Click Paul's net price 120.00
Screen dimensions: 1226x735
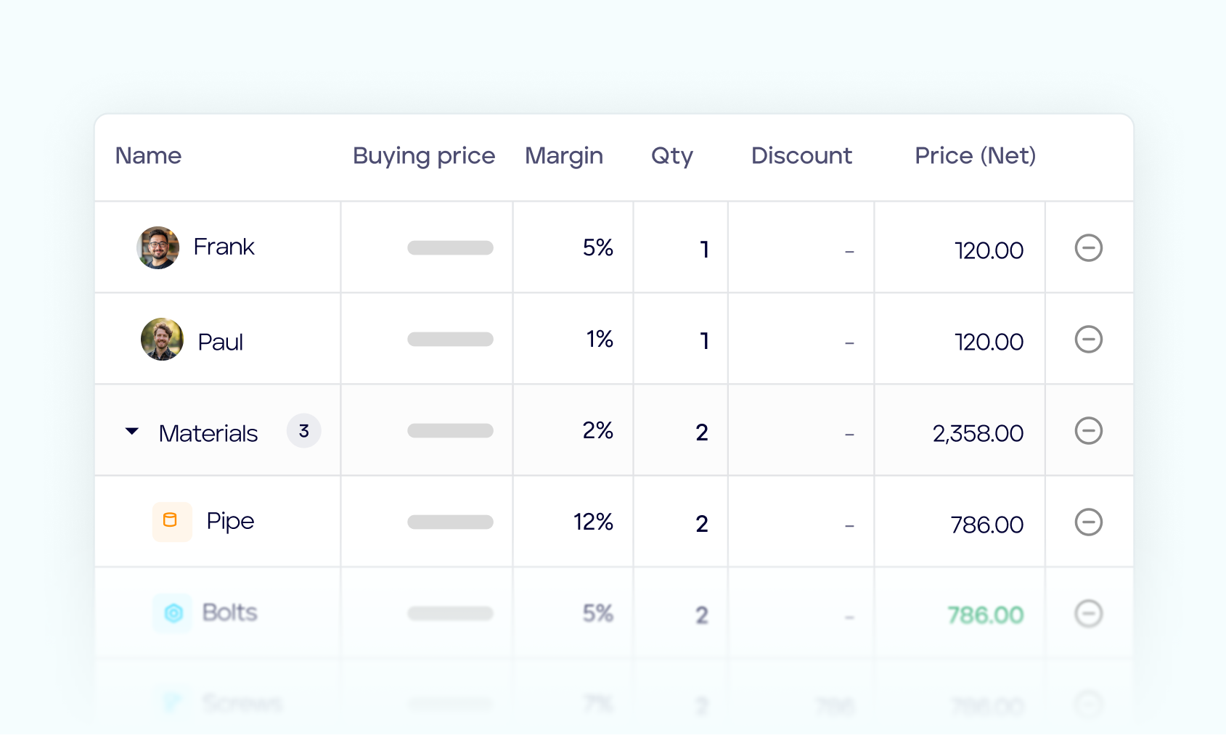tap(989, 342)
